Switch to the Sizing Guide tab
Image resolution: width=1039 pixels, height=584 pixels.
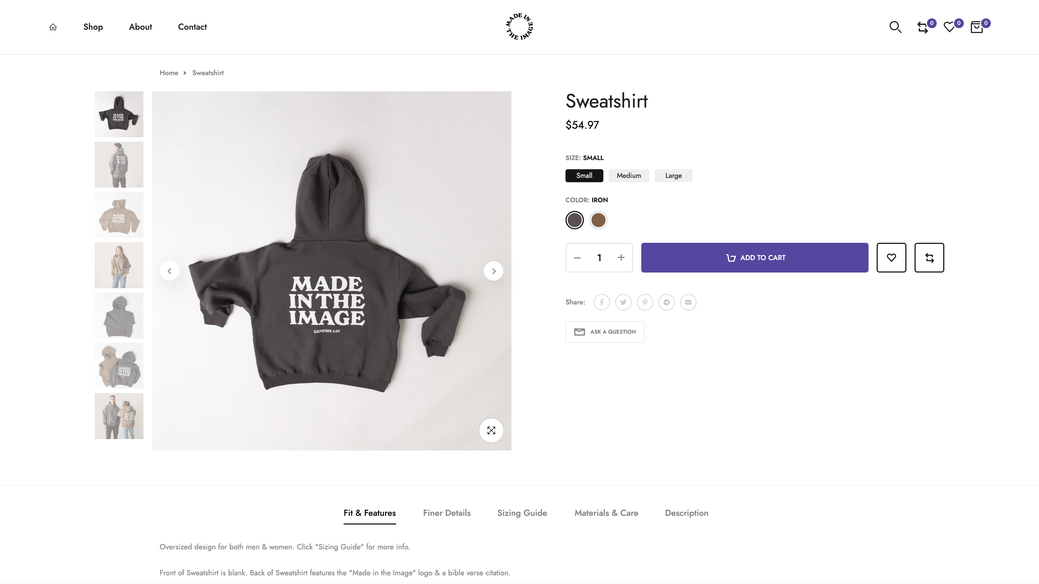(522, 513)
